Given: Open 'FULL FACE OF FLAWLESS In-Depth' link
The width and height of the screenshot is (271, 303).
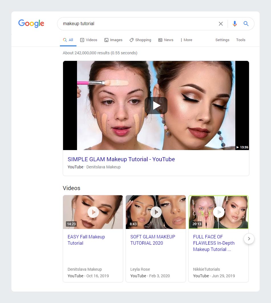Looking at the screenshot, I should [214, 243].
